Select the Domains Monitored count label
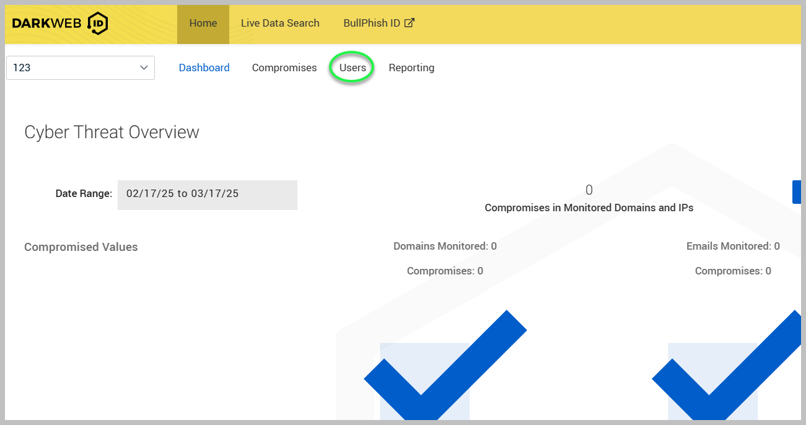The height and width of the screenshot is (425, 806). [x=445, y=246]
